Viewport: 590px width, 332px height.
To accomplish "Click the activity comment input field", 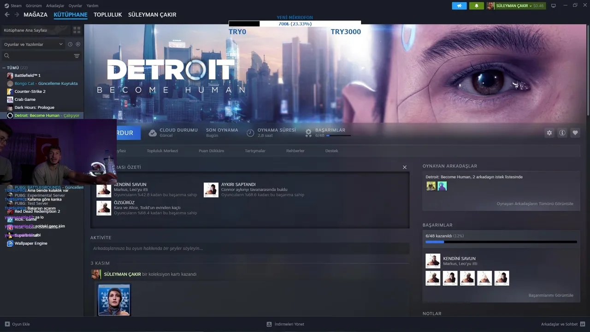I will pyautogui.click(x=250, y=249).
